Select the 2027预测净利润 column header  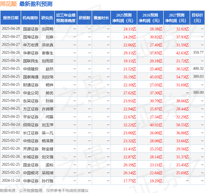tap(177, 18)
